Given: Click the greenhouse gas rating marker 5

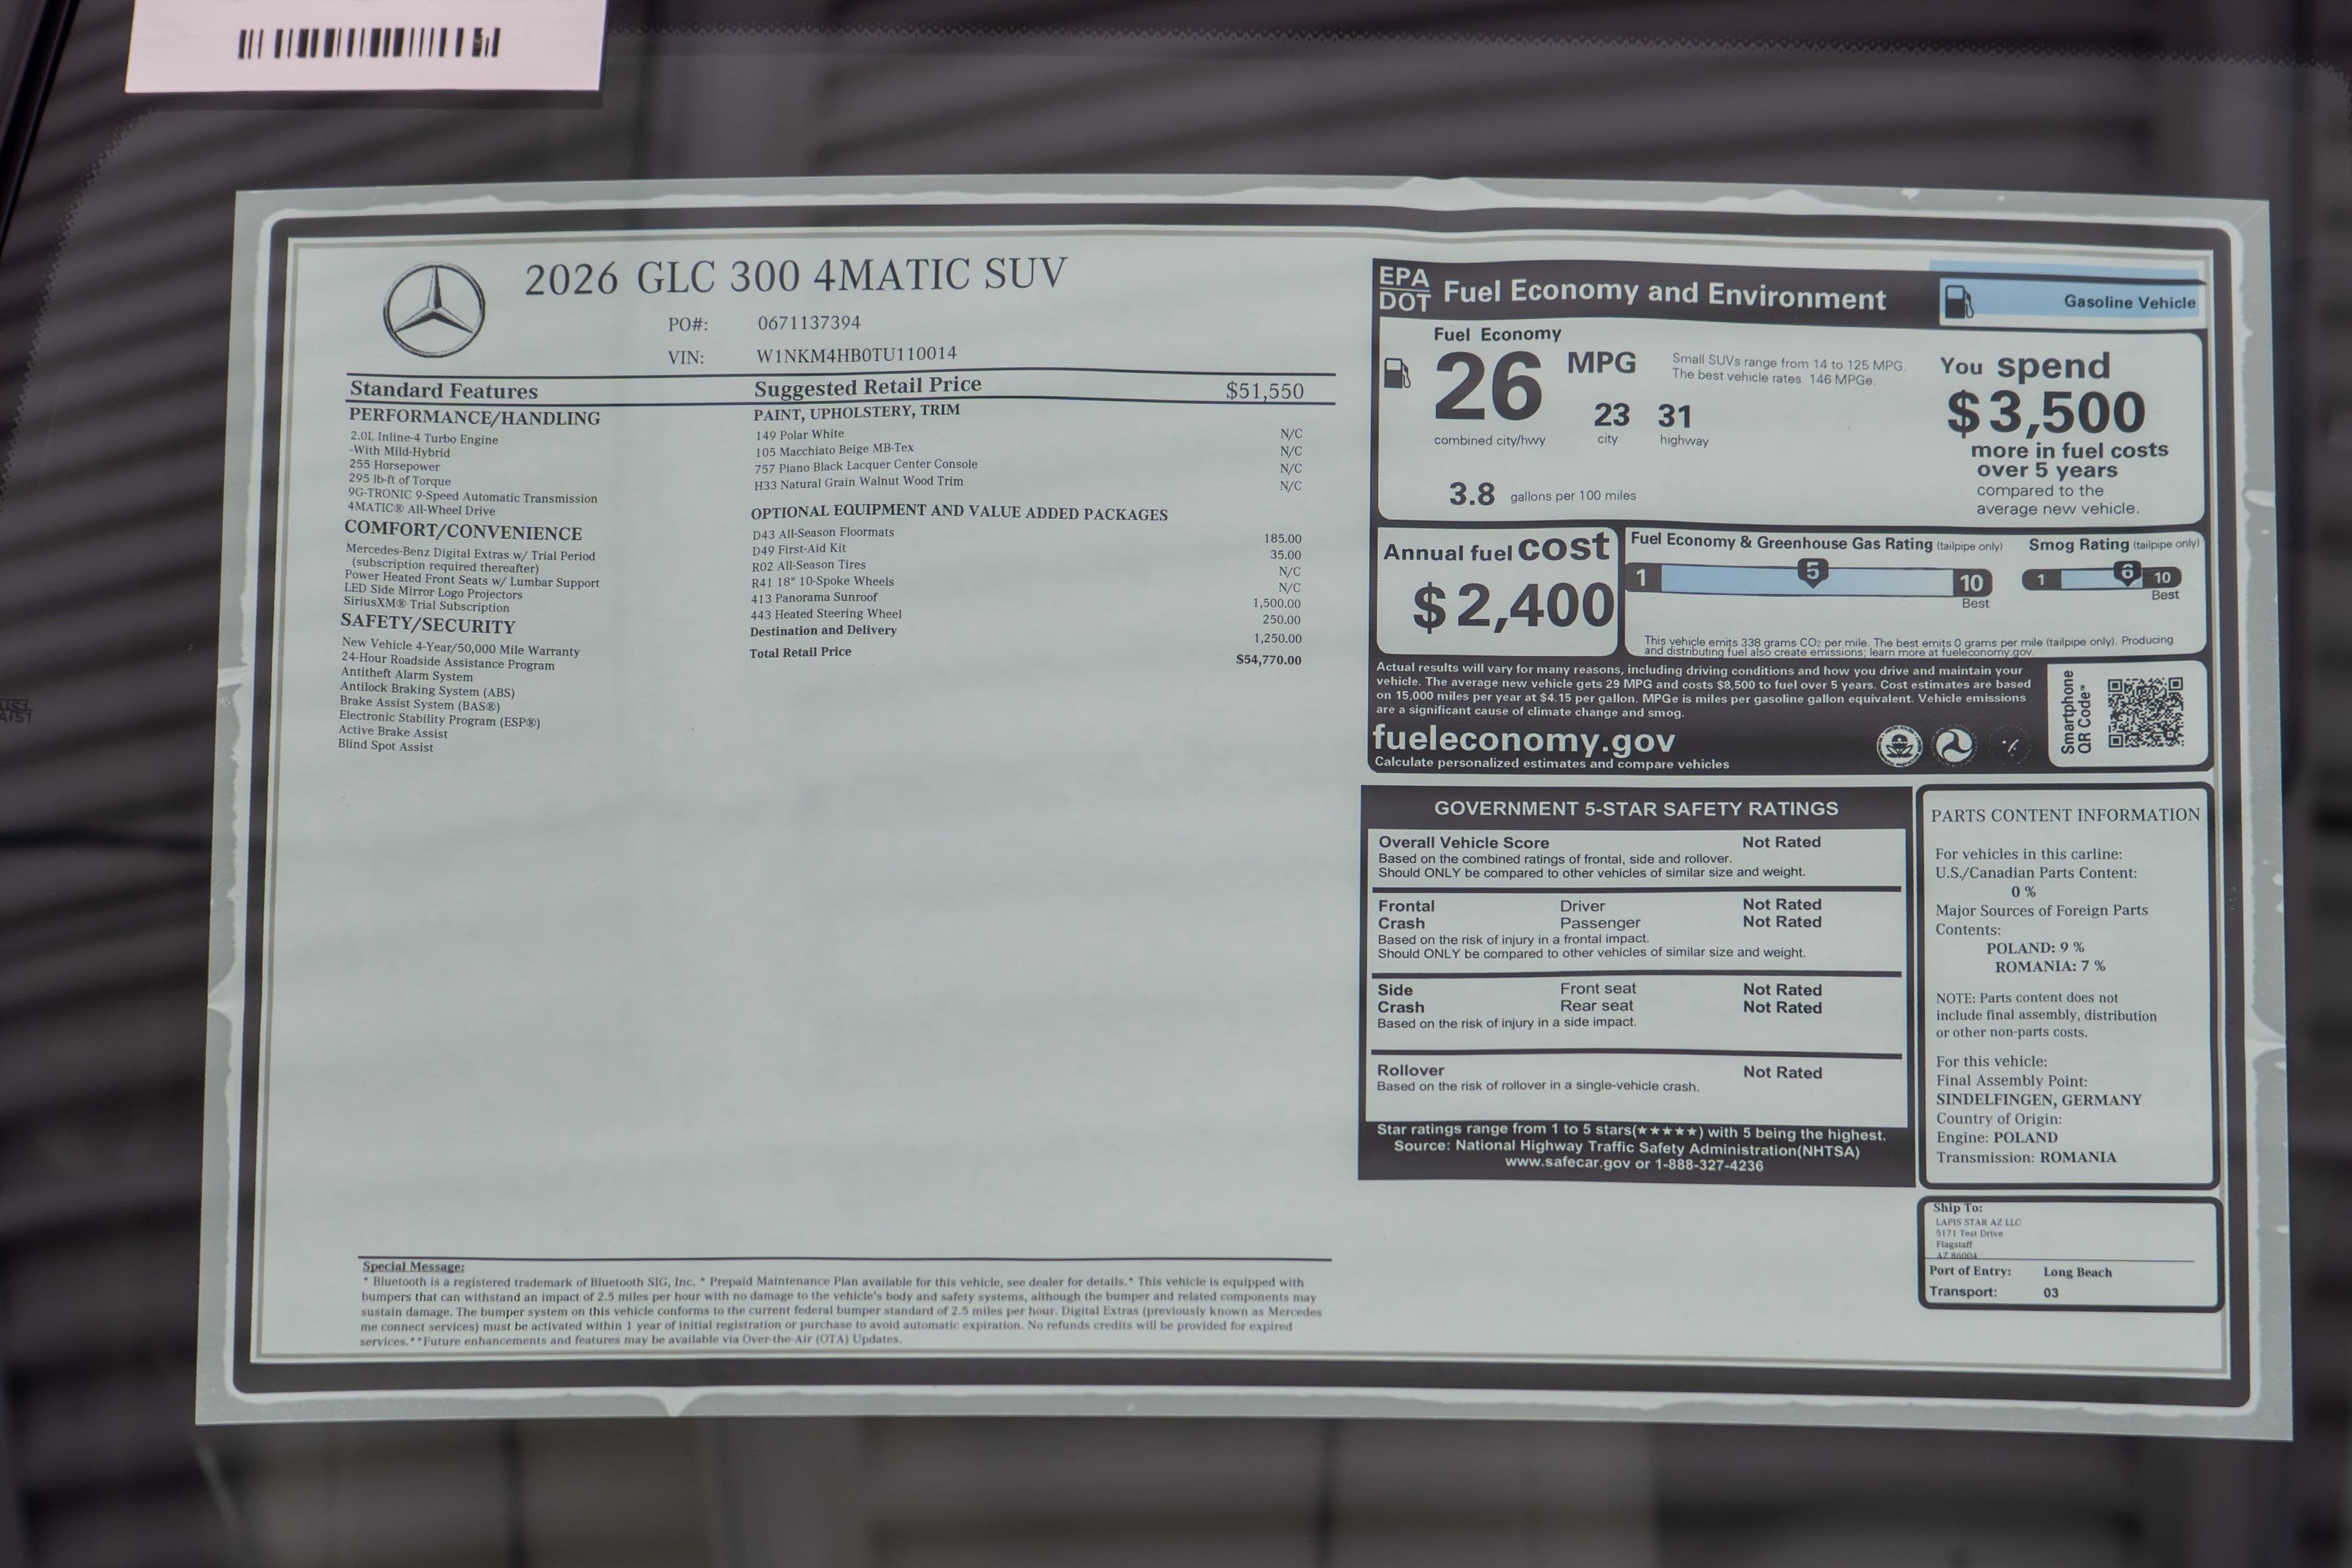Looking at the screenshot, I should pos(1812,572).
